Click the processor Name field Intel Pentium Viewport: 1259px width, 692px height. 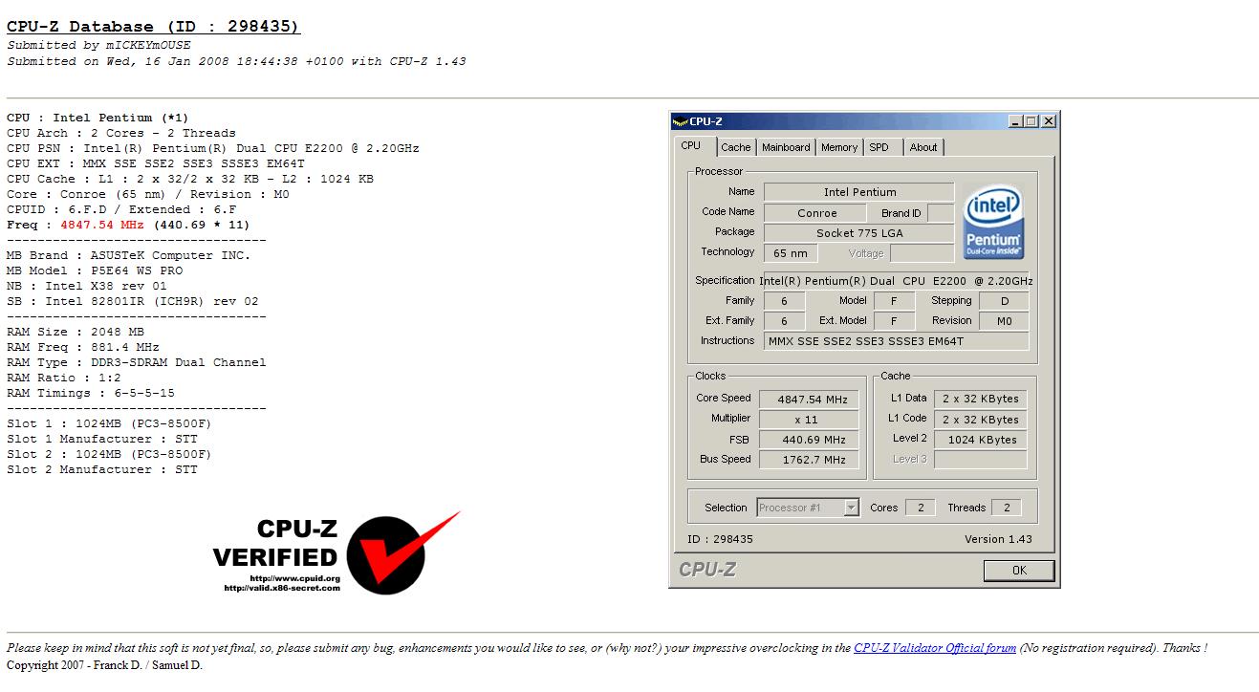tap(859, 192)
